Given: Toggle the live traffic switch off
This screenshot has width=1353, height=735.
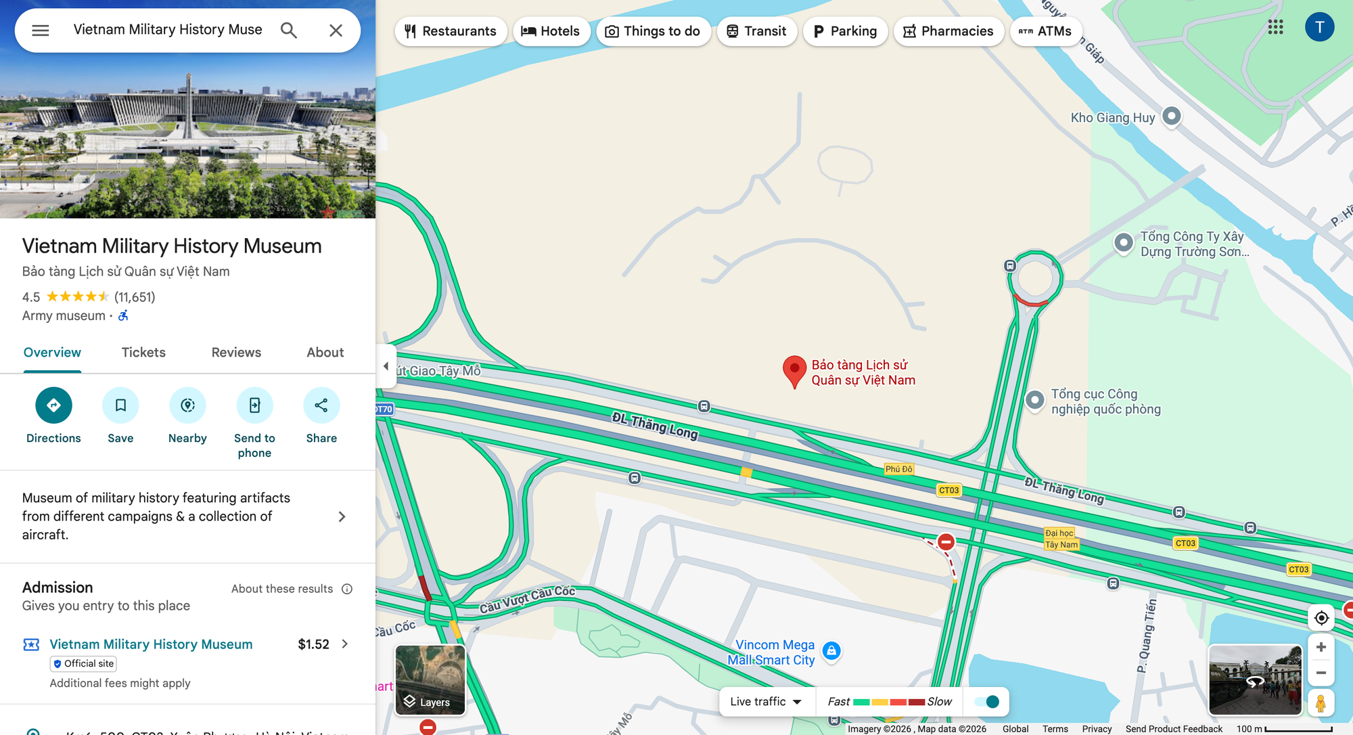Looking at the screenshot, I should (x=987, y=702).
